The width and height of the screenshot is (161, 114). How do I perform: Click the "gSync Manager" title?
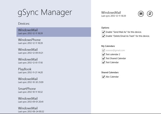point(45,13)
